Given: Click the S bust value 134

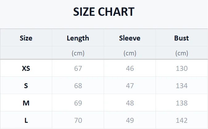Looking at the screenshot, I should click(181, 86).
